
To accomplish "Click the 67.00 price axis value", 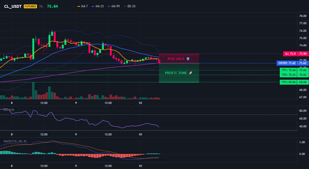I will tap(303, 97).
